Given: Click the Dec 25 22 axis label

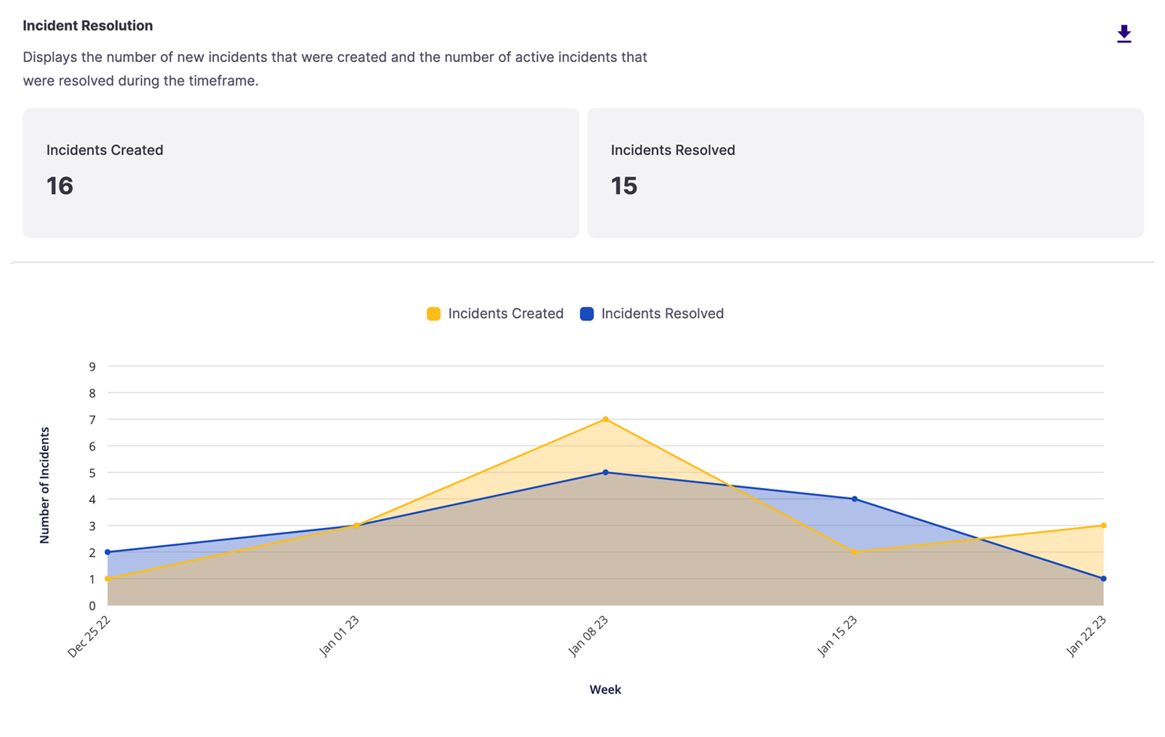Looking at the screenshot, I should click(89, 636).
